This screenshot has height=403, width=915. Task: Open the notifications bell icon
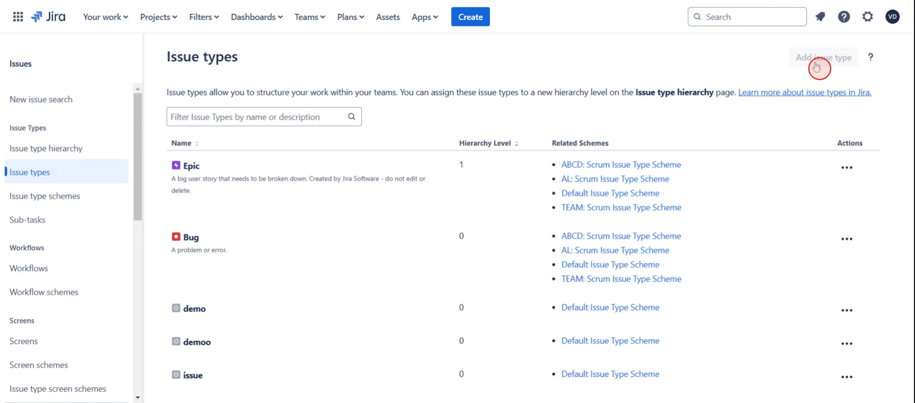[820, 17]
